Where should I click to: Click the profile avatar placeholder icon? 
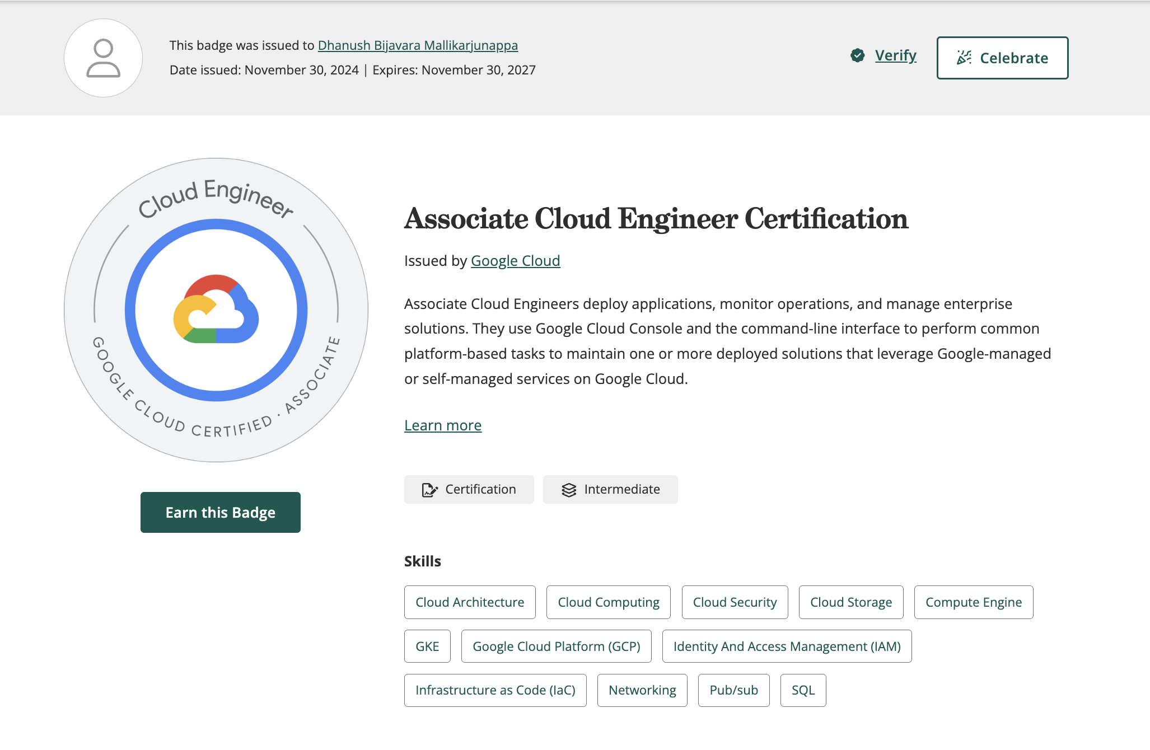103,58
